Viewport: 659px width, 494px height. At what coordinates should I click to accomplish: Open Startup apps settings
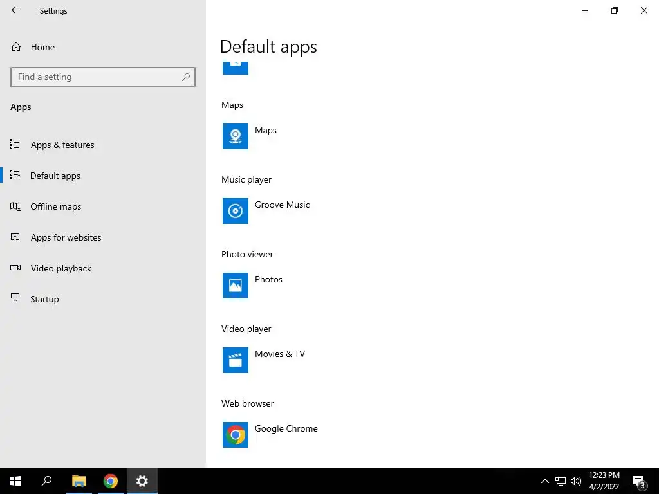pos(44,299)
